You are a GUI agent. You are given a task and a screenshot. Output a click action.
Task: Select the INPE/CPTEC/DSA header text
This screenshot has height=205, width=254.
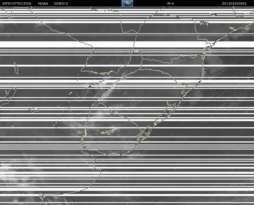point(17,3)
